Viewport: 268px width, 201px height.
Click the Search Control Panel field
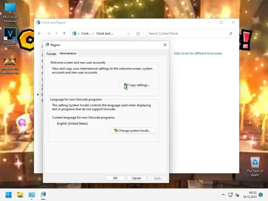191,33
